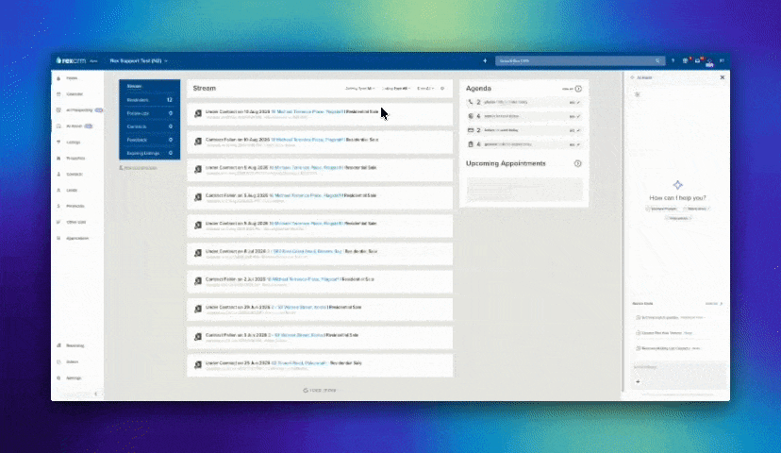781x453 pixels.
Task: Select the Feedback tab
Action: [x=149, y=140]
